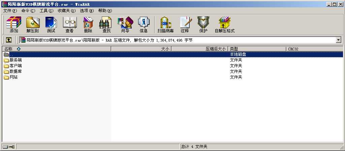Start 扫描病毒 (Virus Scan)

tap(165, 24)
